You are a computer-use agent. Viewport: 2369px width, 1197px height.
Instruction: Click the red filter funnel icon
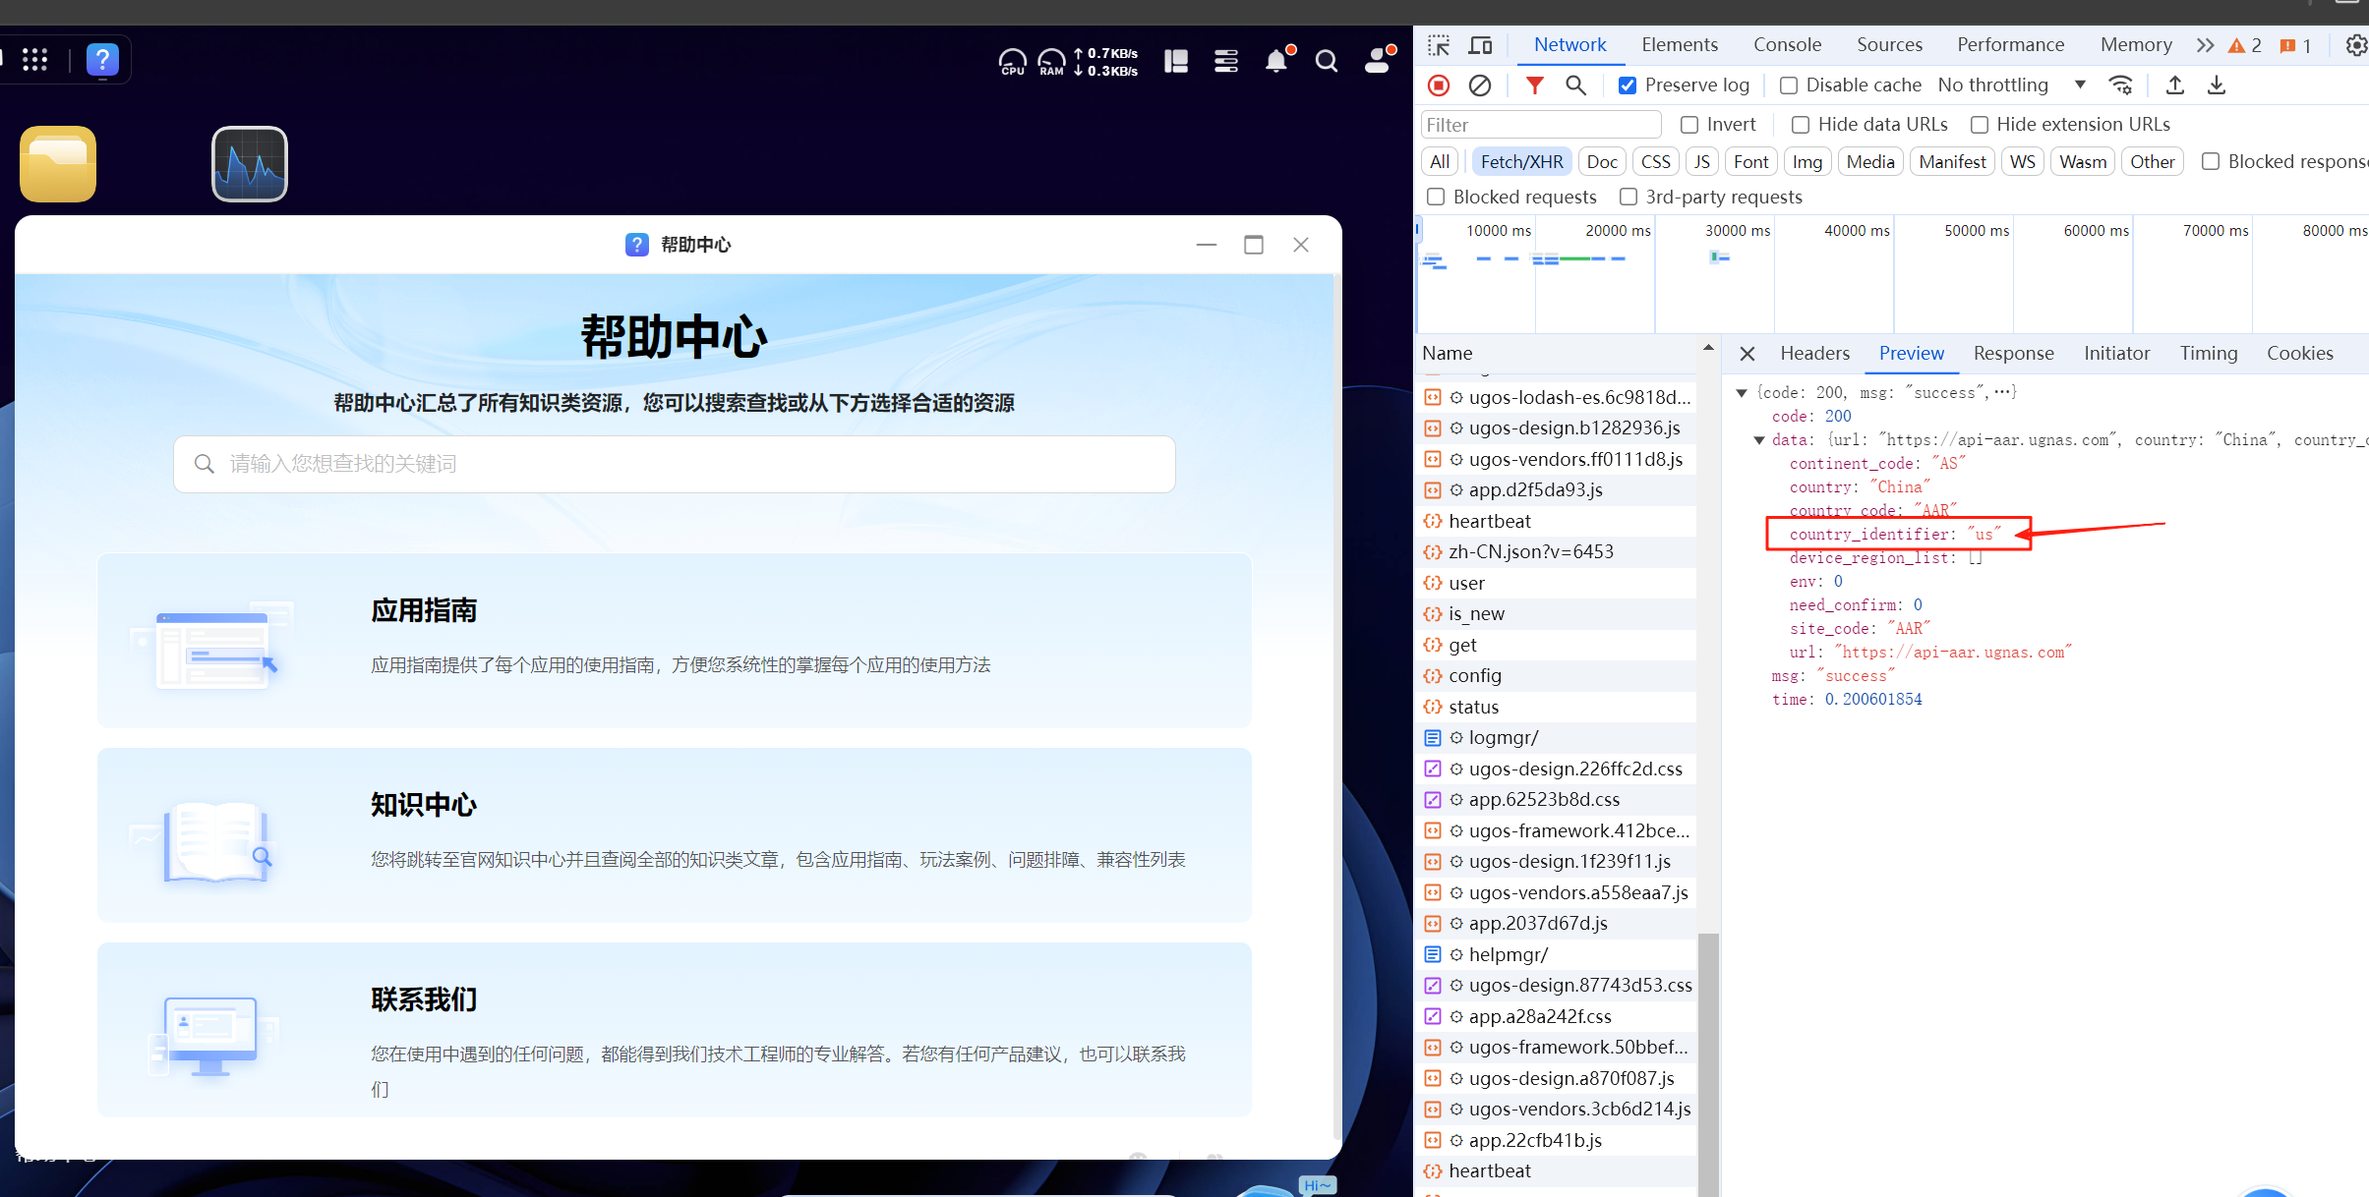[1534, 85]
